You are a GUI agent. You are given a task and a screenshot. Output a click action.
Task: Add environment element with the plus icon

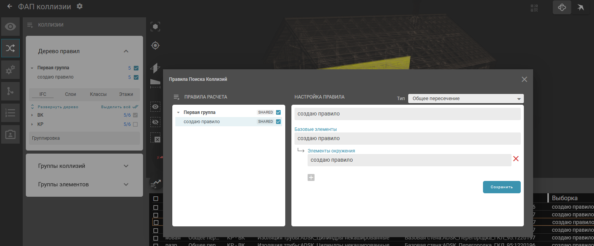(x=311, y=177)
